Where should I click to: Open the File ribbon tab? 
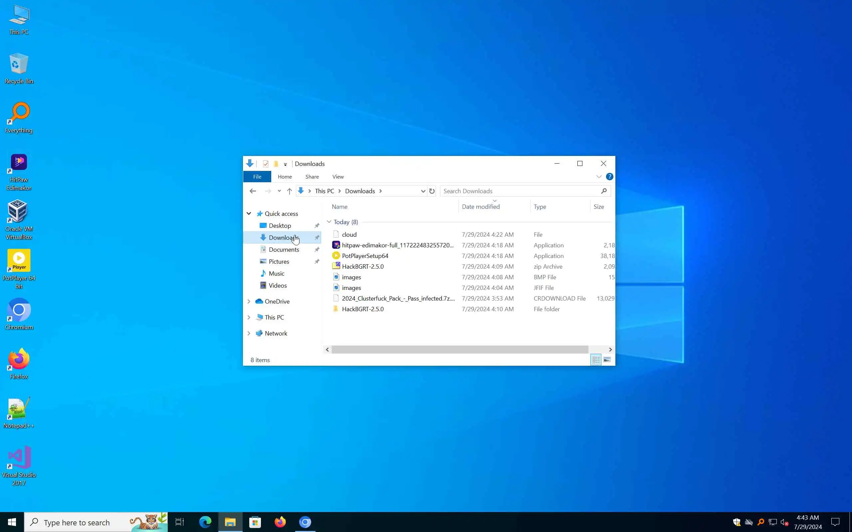click(x=257, y=177)
